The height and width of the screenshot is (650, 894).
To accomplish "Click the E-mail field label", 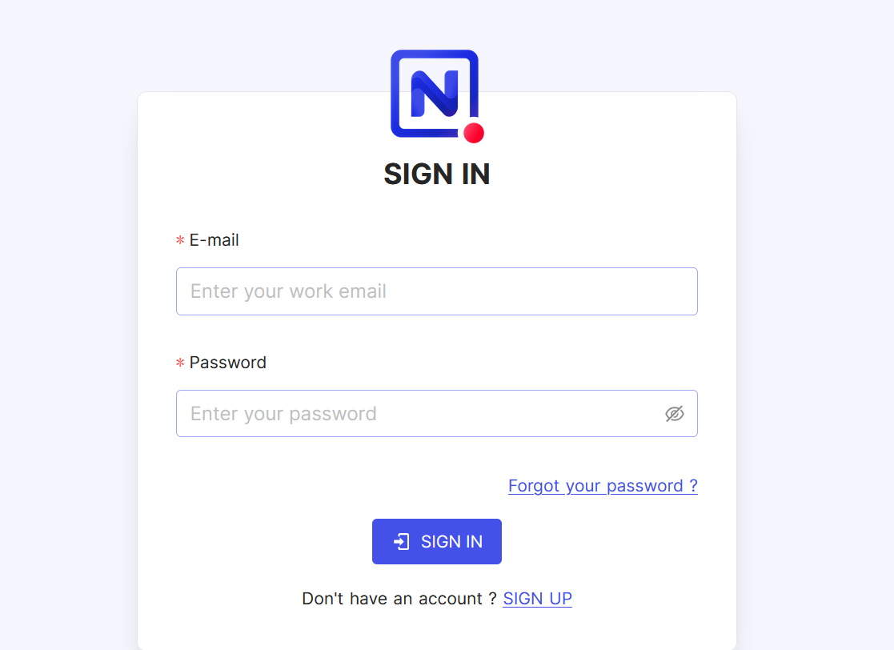I will (214, 240).
